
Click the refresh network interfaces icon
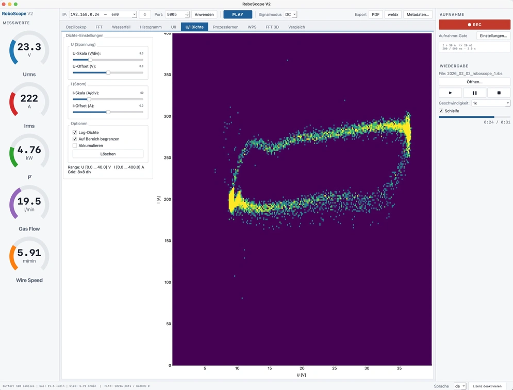click(x=144, y=14)
